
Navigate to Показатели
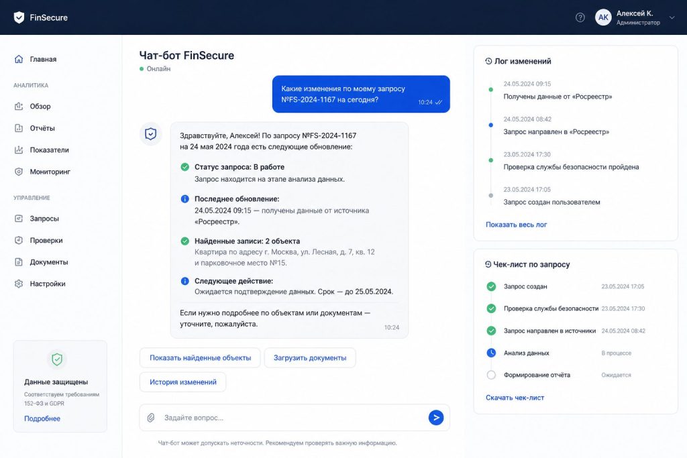[x=49, y=150]
